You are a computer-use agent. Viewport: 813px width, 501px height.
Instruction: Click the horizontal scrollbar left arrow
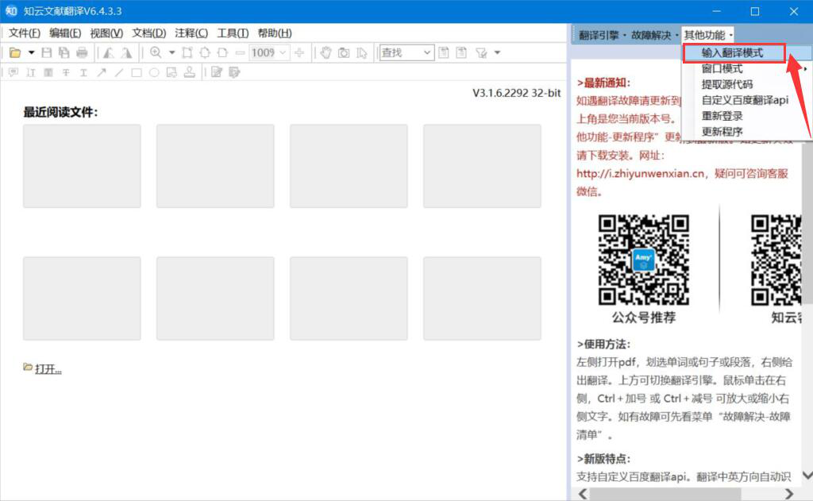point(583,494)
